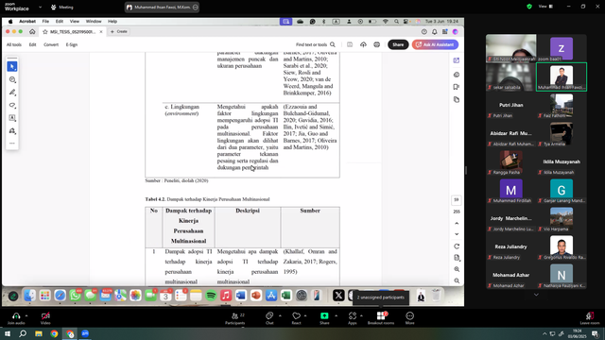Open All tools in Acrobat toolbar
605x340 pixels.
[14, 44]
